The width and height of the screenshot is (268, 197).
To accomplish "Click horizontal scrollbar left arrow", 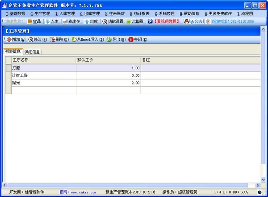I will click(x=4, y=185).
